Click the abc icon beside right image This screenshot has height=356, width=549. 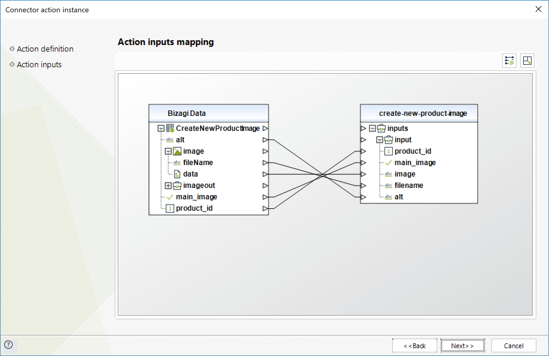coord(388,174)
